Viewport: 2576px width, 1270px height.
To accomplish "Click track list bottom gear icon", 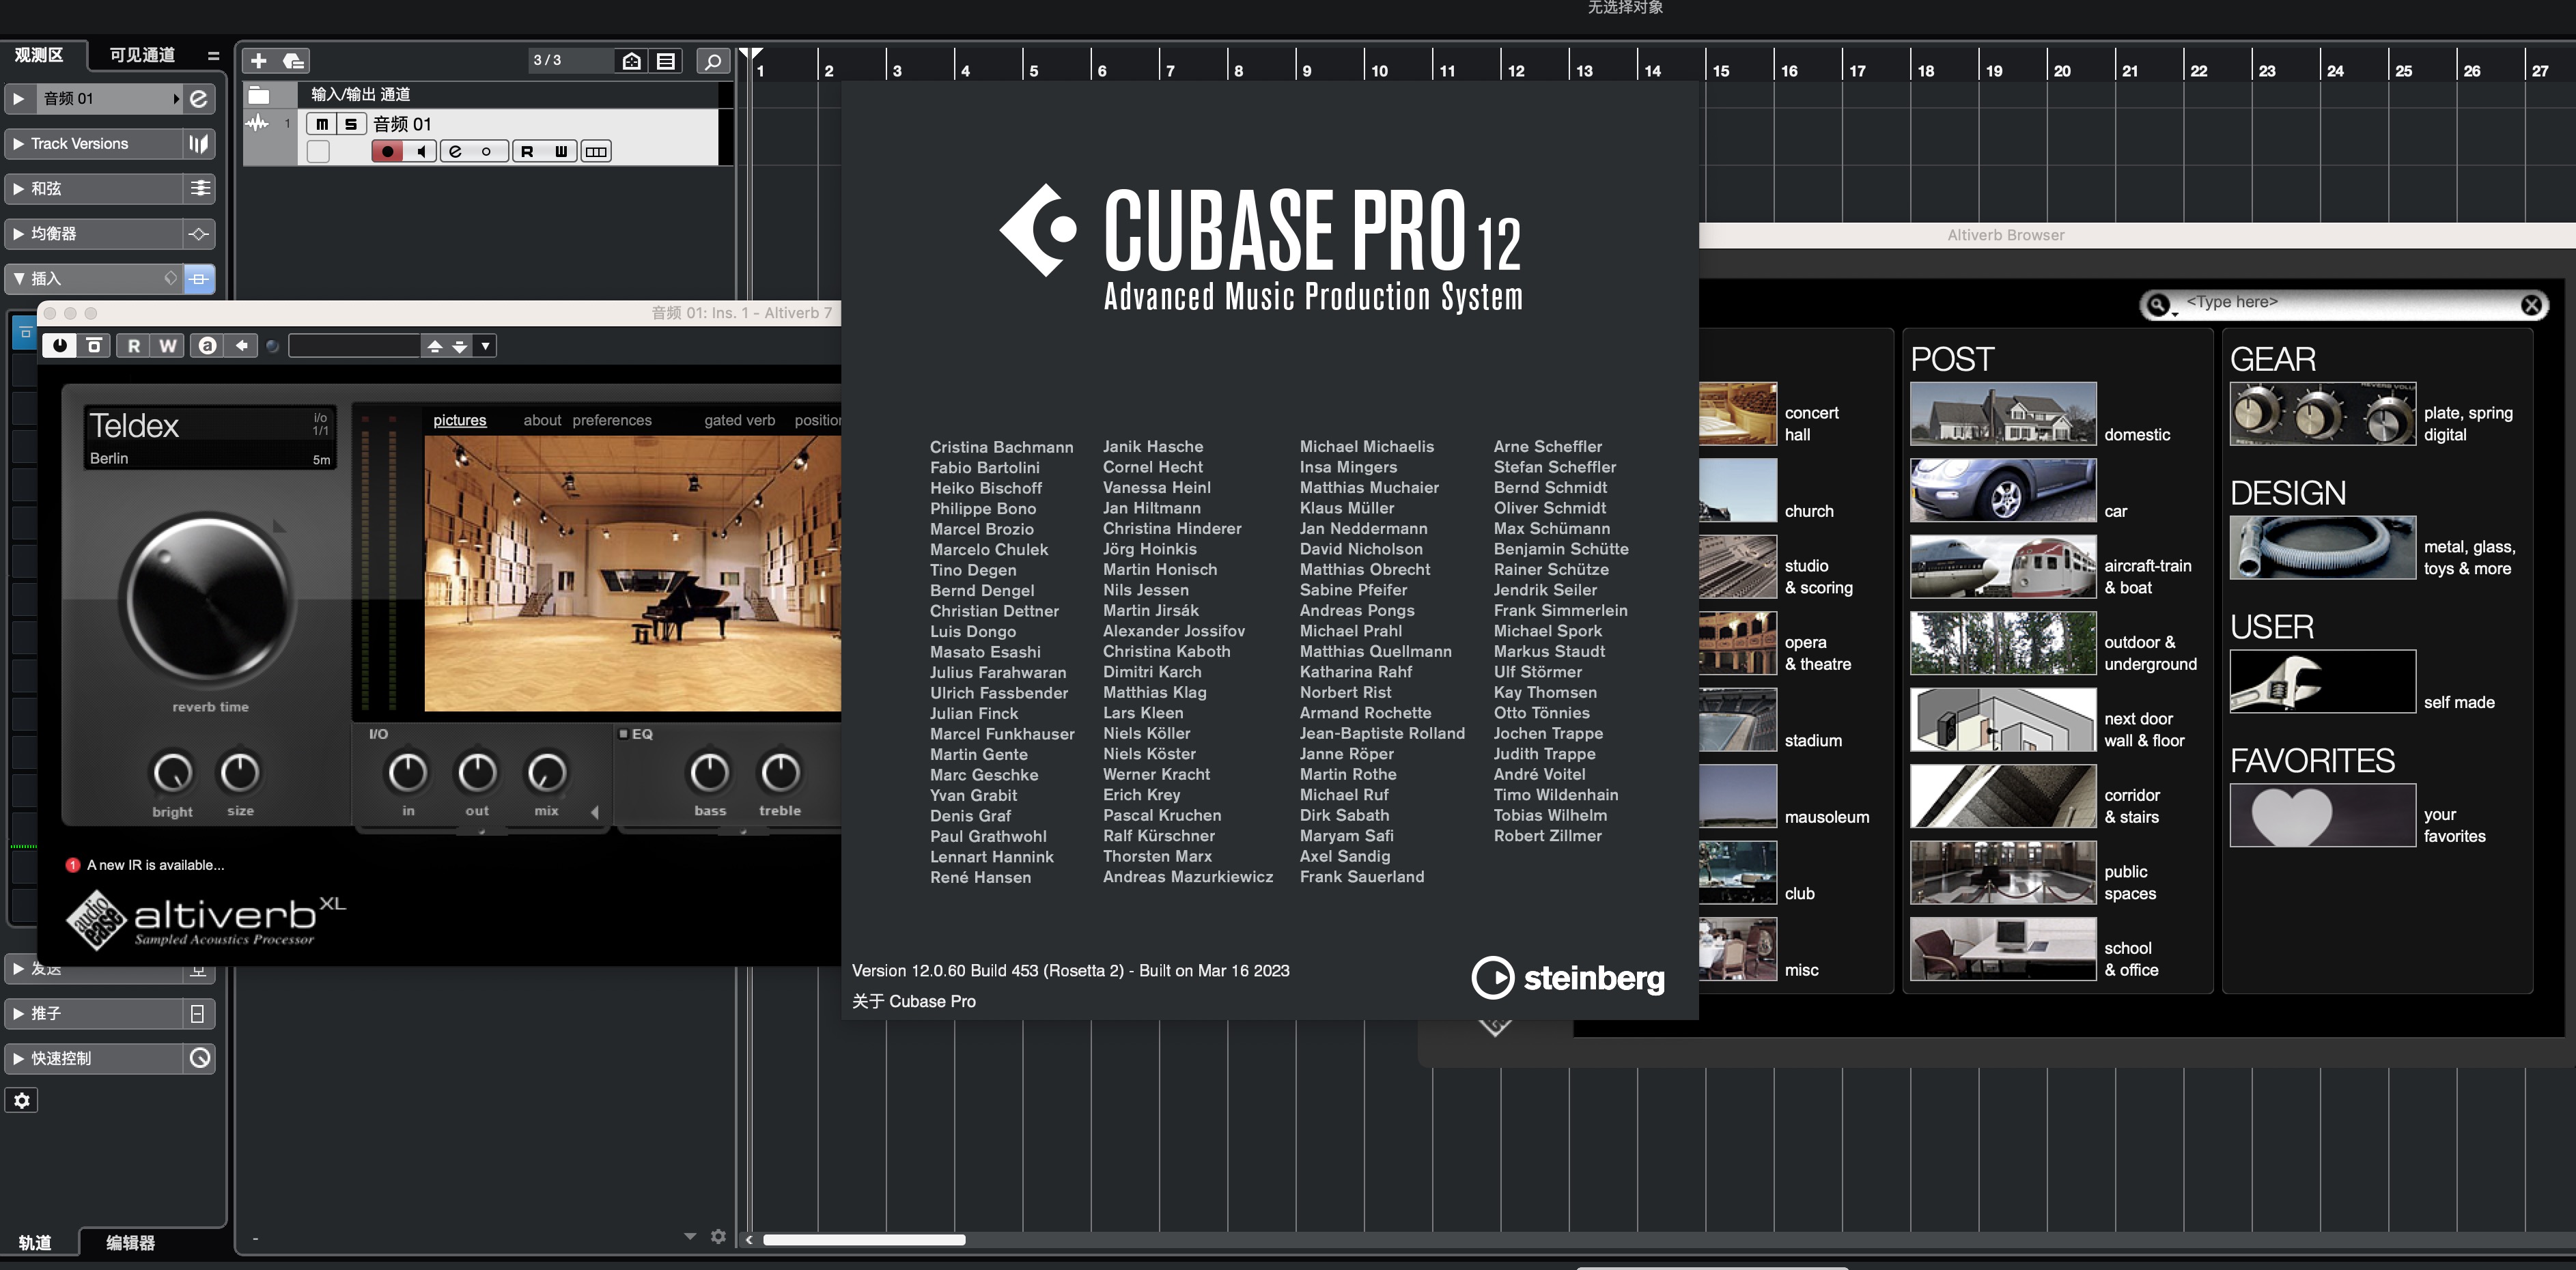I will point(718,1236).
